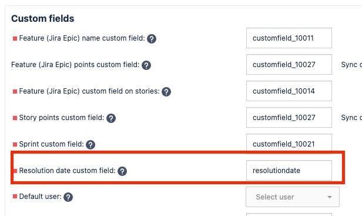Focus the Feature points field customfield_10027
The image size is (362, 216).
[289, 65]
